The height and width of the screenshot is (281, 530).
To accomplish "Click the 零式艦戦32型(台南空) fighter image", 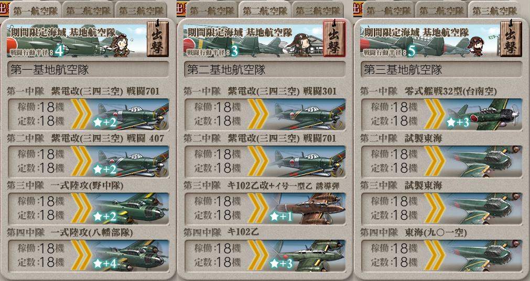I will pos(484,115).
